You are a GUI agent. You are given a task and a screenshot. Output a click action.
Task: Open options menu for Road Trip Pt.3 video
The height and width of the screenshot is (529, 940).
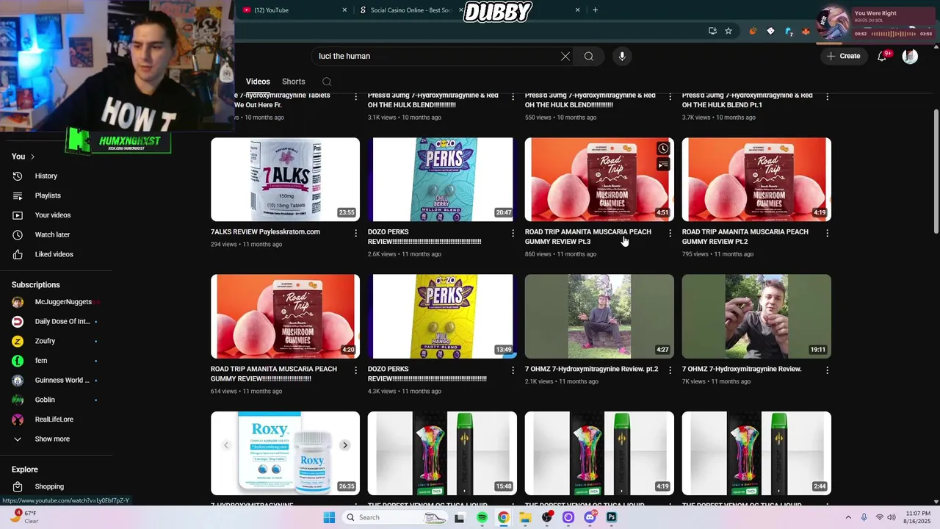coord(670,233)
